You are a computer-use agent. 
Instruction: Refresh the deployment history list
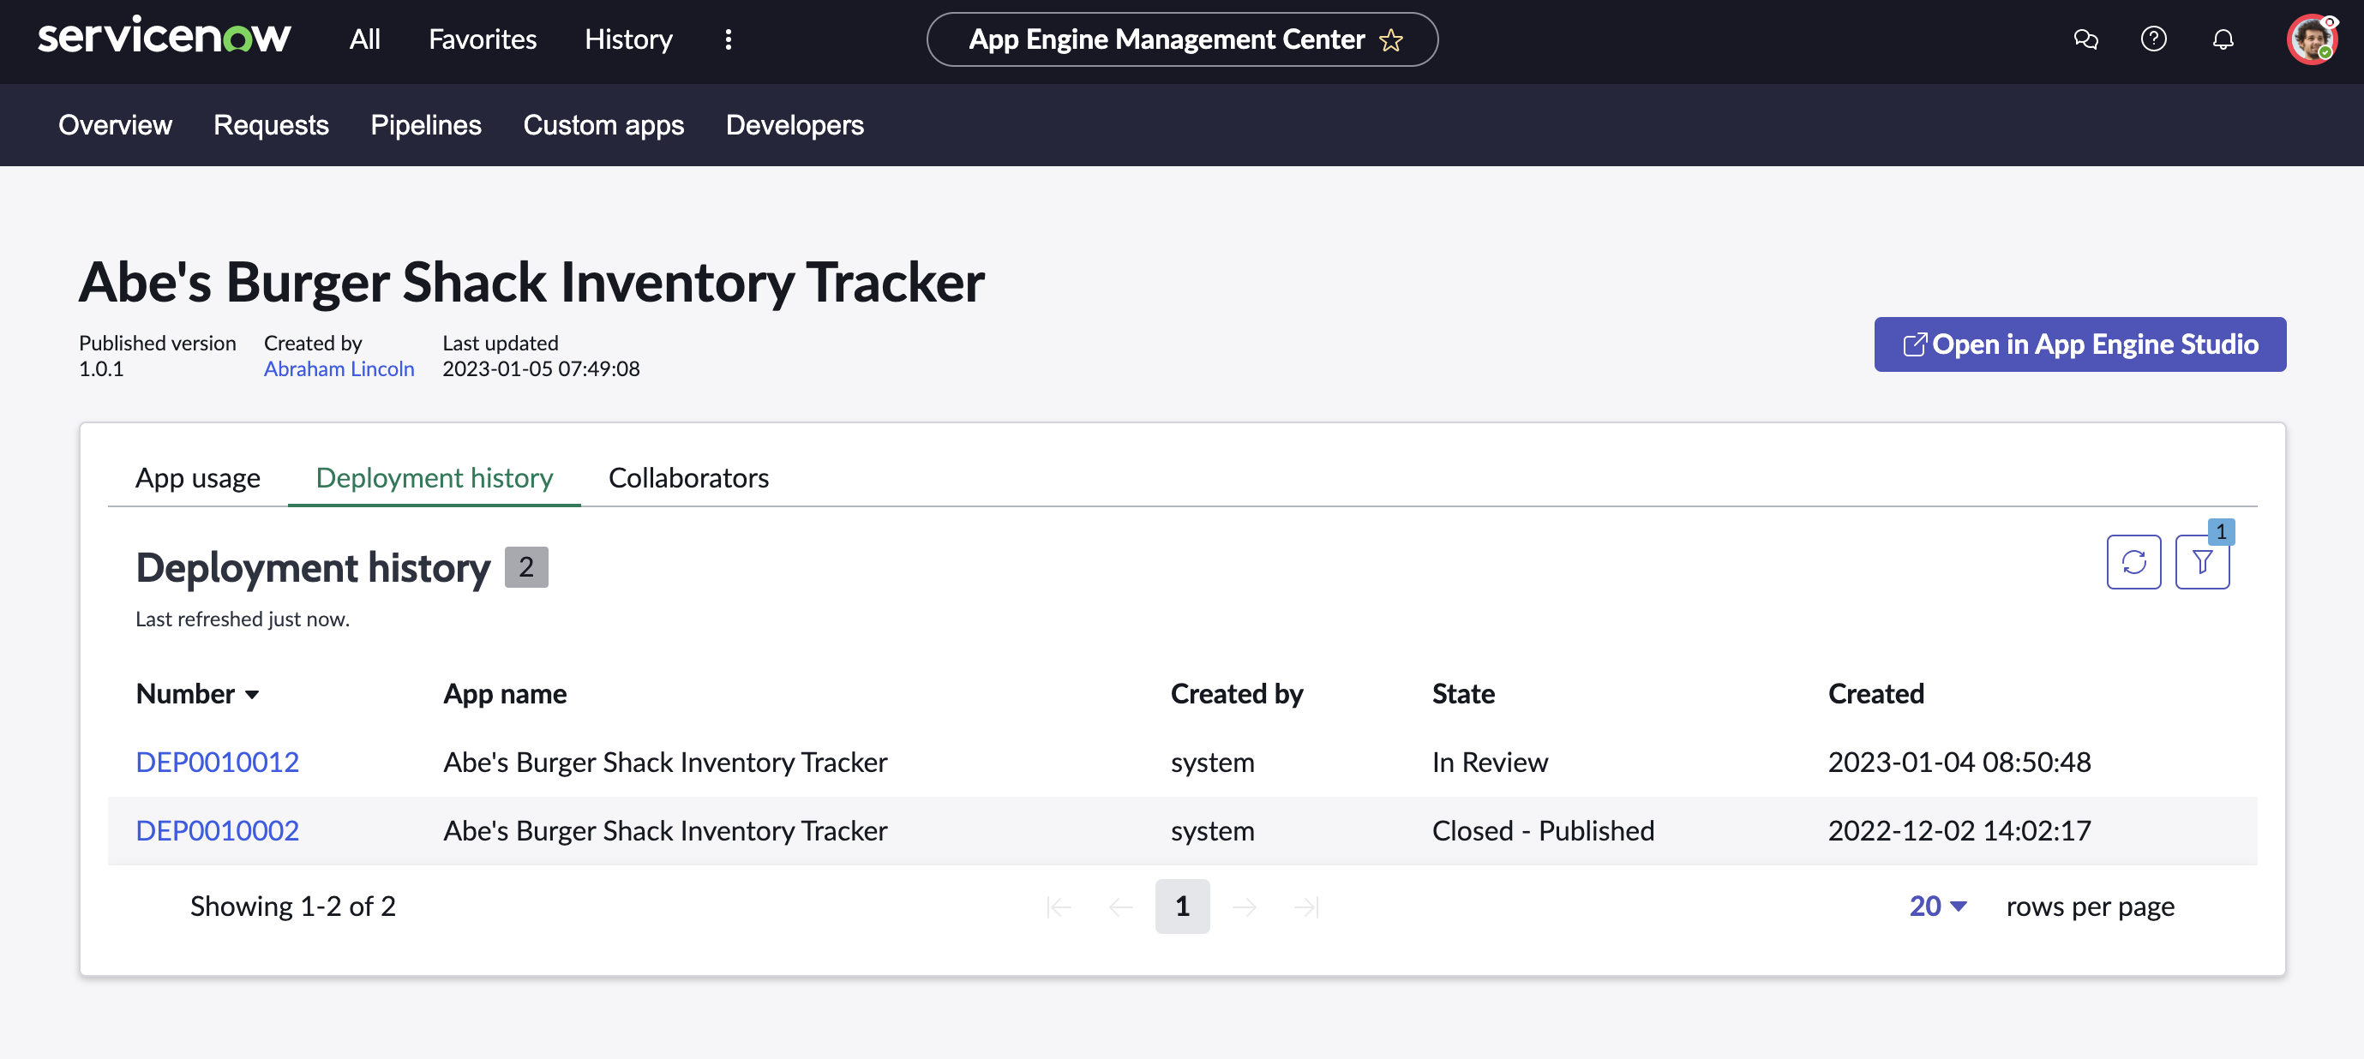(x=2133, y=561)
